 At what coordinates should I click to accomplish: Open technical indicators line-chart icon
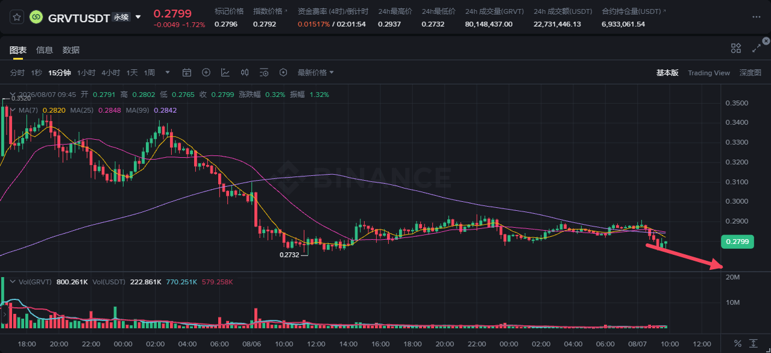click(x=225, y=73)
